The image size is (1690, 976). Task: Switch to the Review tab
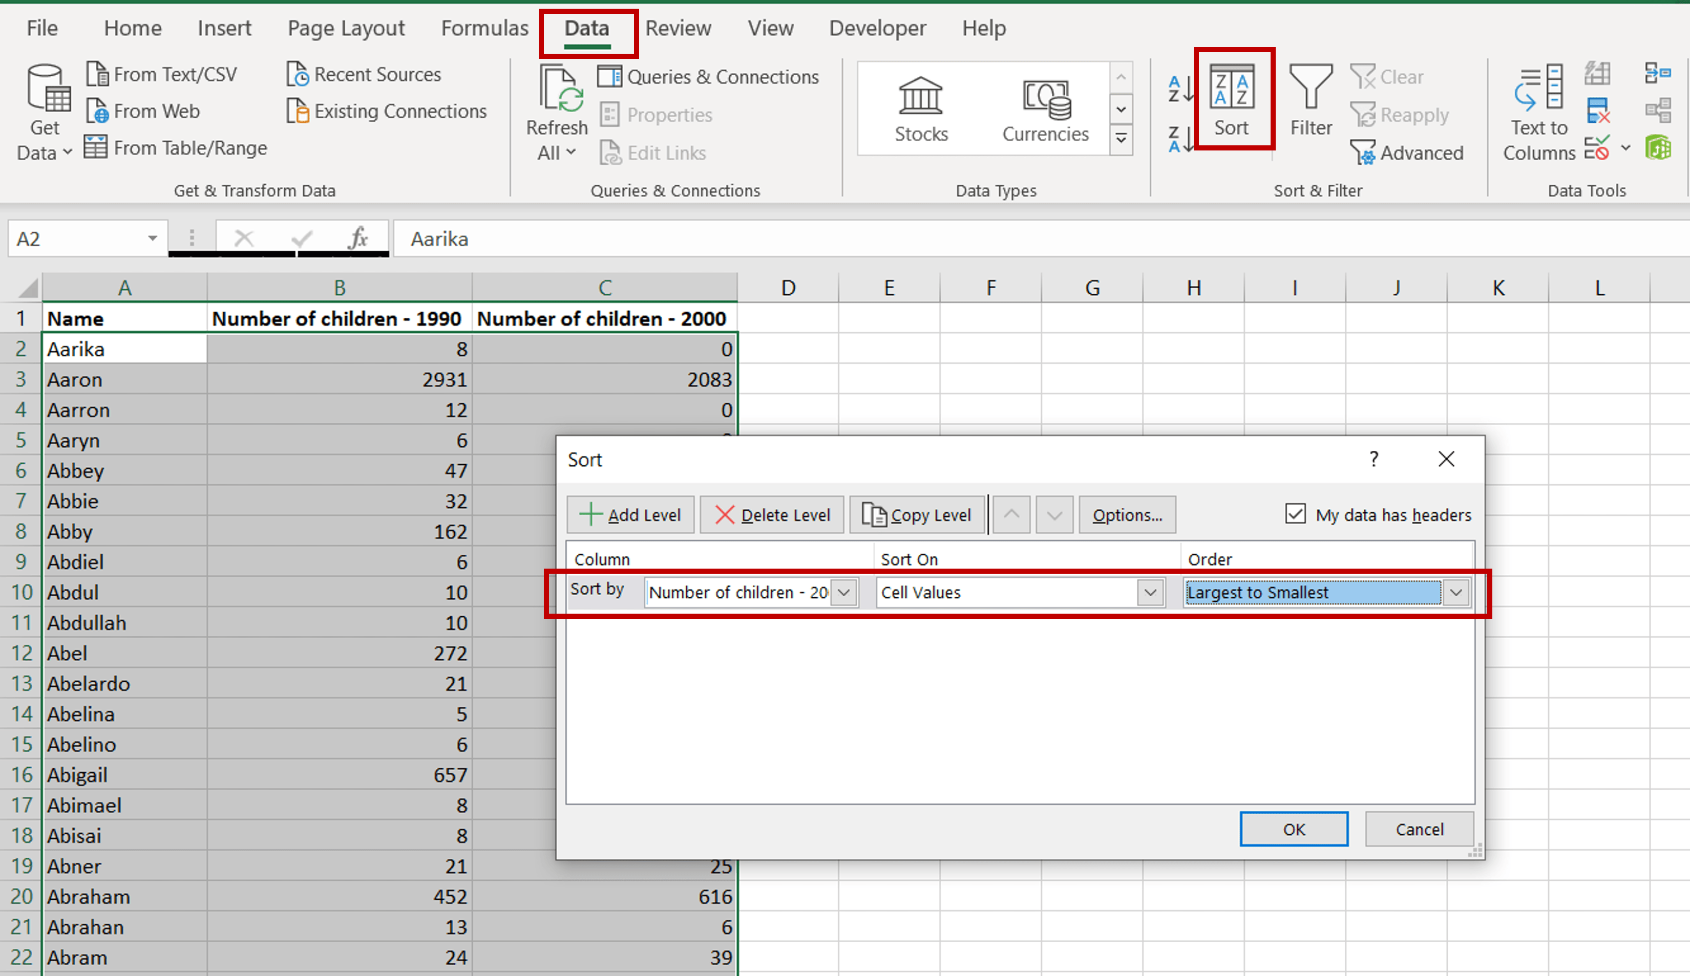(679, 28)
